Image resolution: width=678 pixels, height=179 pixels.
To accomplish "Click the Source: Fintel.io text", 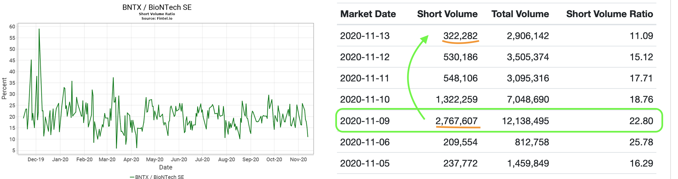I will click(157, 19).
